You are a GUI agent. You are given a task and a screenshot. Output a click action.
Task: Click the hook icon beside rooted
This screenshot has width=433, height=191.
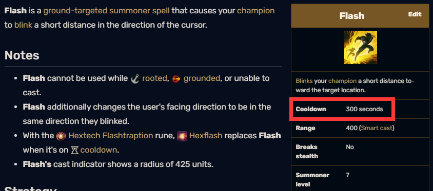point(134,78)
